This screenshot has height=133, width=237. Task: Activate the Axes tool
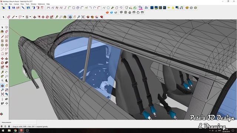(2, 81)
